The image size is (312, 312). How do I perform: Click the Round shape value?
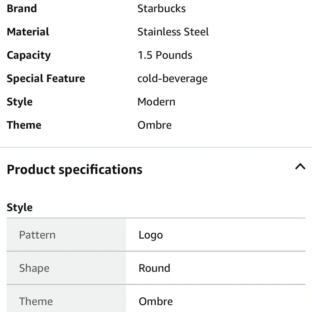tap(154, 268)
